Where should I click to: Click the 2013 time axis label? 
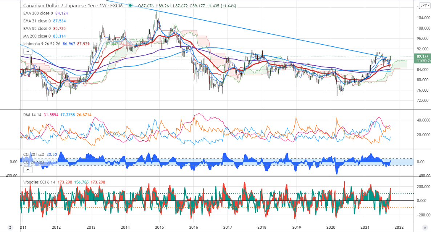[91, 227]
